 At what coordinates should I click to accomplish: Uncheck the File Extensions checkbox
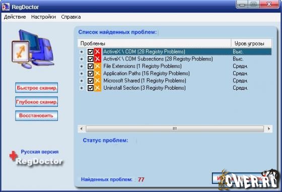[x=91, y=66]
